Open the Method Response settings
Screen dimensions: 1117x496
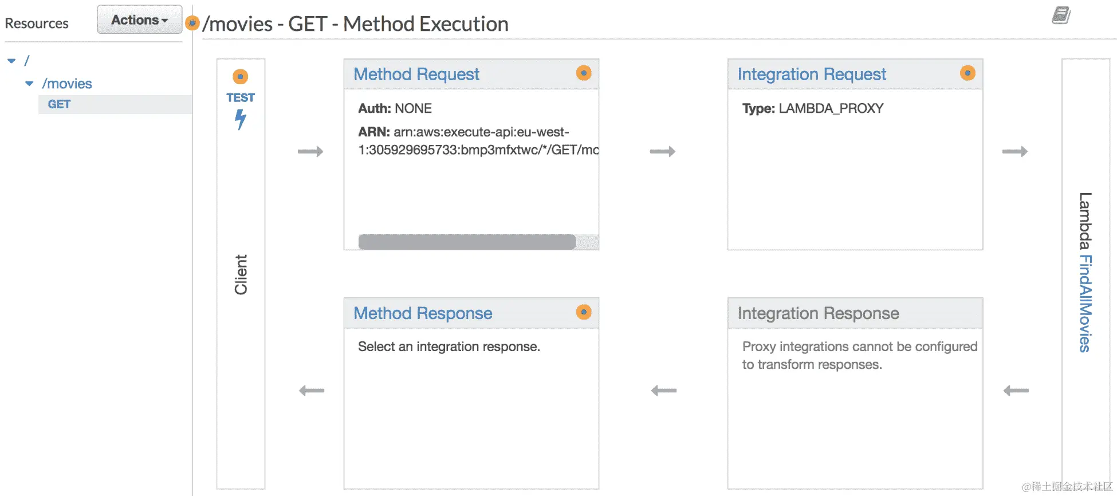(x=423, y=313)
